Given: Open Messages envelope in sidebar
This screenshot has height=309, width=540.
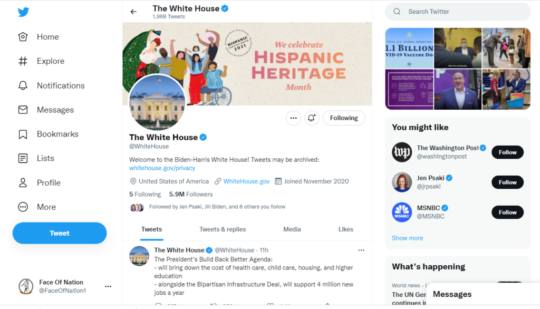Looking at the screenshot, I should click(23, 110).
